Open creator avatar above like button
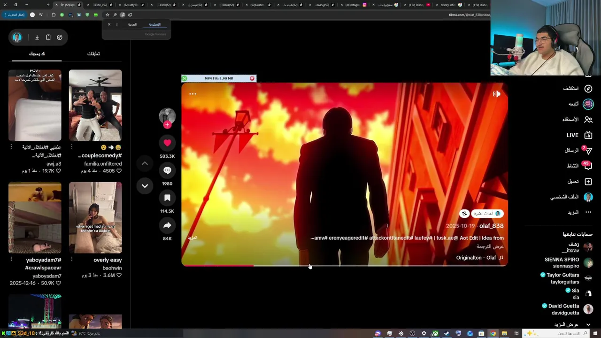The width and height of the screenshot is (601, 338). [167, 116]
